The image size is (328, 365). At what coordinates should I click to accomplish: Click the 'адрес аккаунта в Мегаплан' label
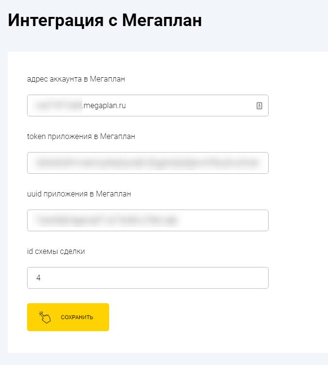76,79
